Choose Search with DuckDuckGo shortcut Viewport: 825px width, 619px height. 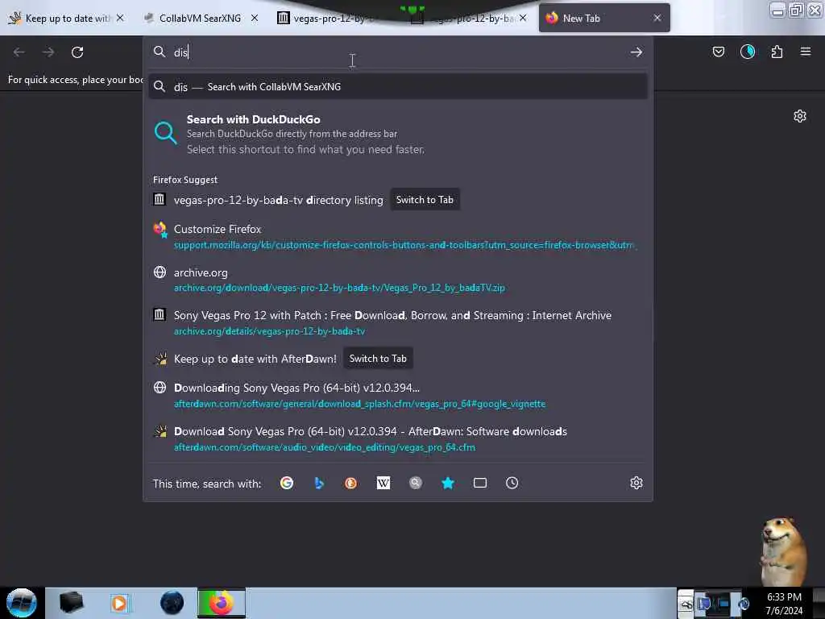[398, 134]
